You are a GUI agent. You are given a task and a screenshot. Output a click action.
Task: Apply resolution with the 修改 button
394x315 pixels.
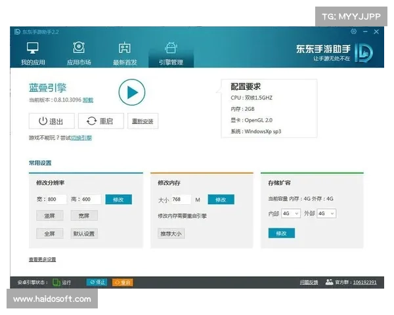[119, 199]
